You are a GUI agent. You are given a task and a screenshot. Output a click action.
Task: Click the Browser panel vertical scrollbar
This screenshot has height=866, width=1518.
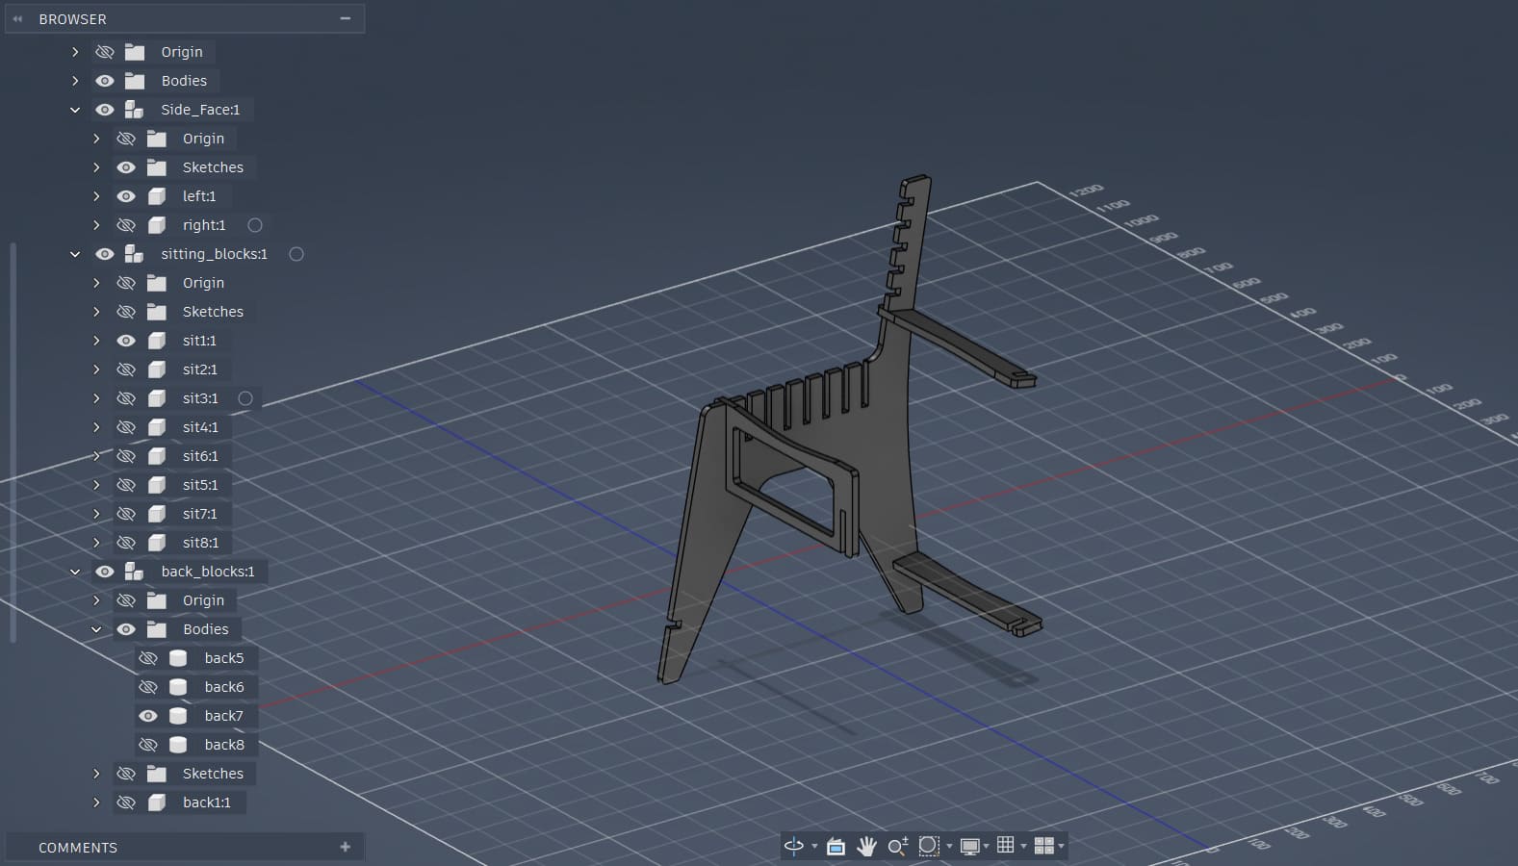13,443
